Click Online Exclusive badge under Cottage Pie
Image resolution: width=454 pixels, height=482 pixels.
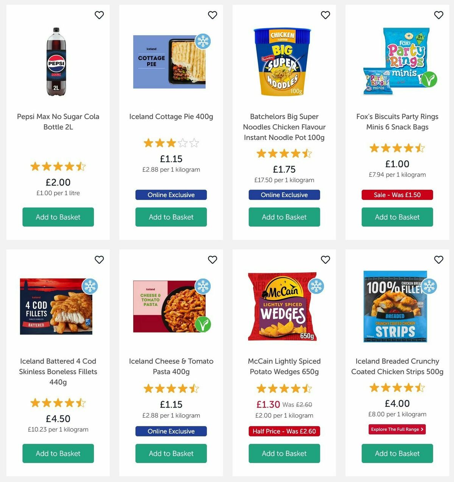[x=171, y=195]
